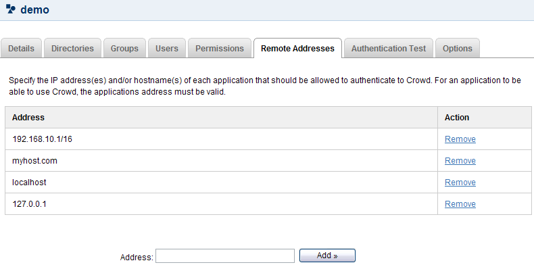
Task: Open the Details tab
Action: (x=21, y=49)
